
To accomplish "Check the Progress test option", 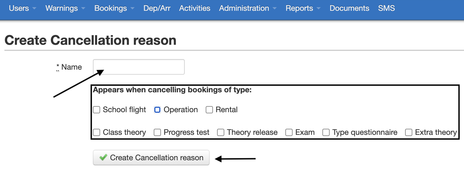I will pyautogui.click(x=157, y=132).
